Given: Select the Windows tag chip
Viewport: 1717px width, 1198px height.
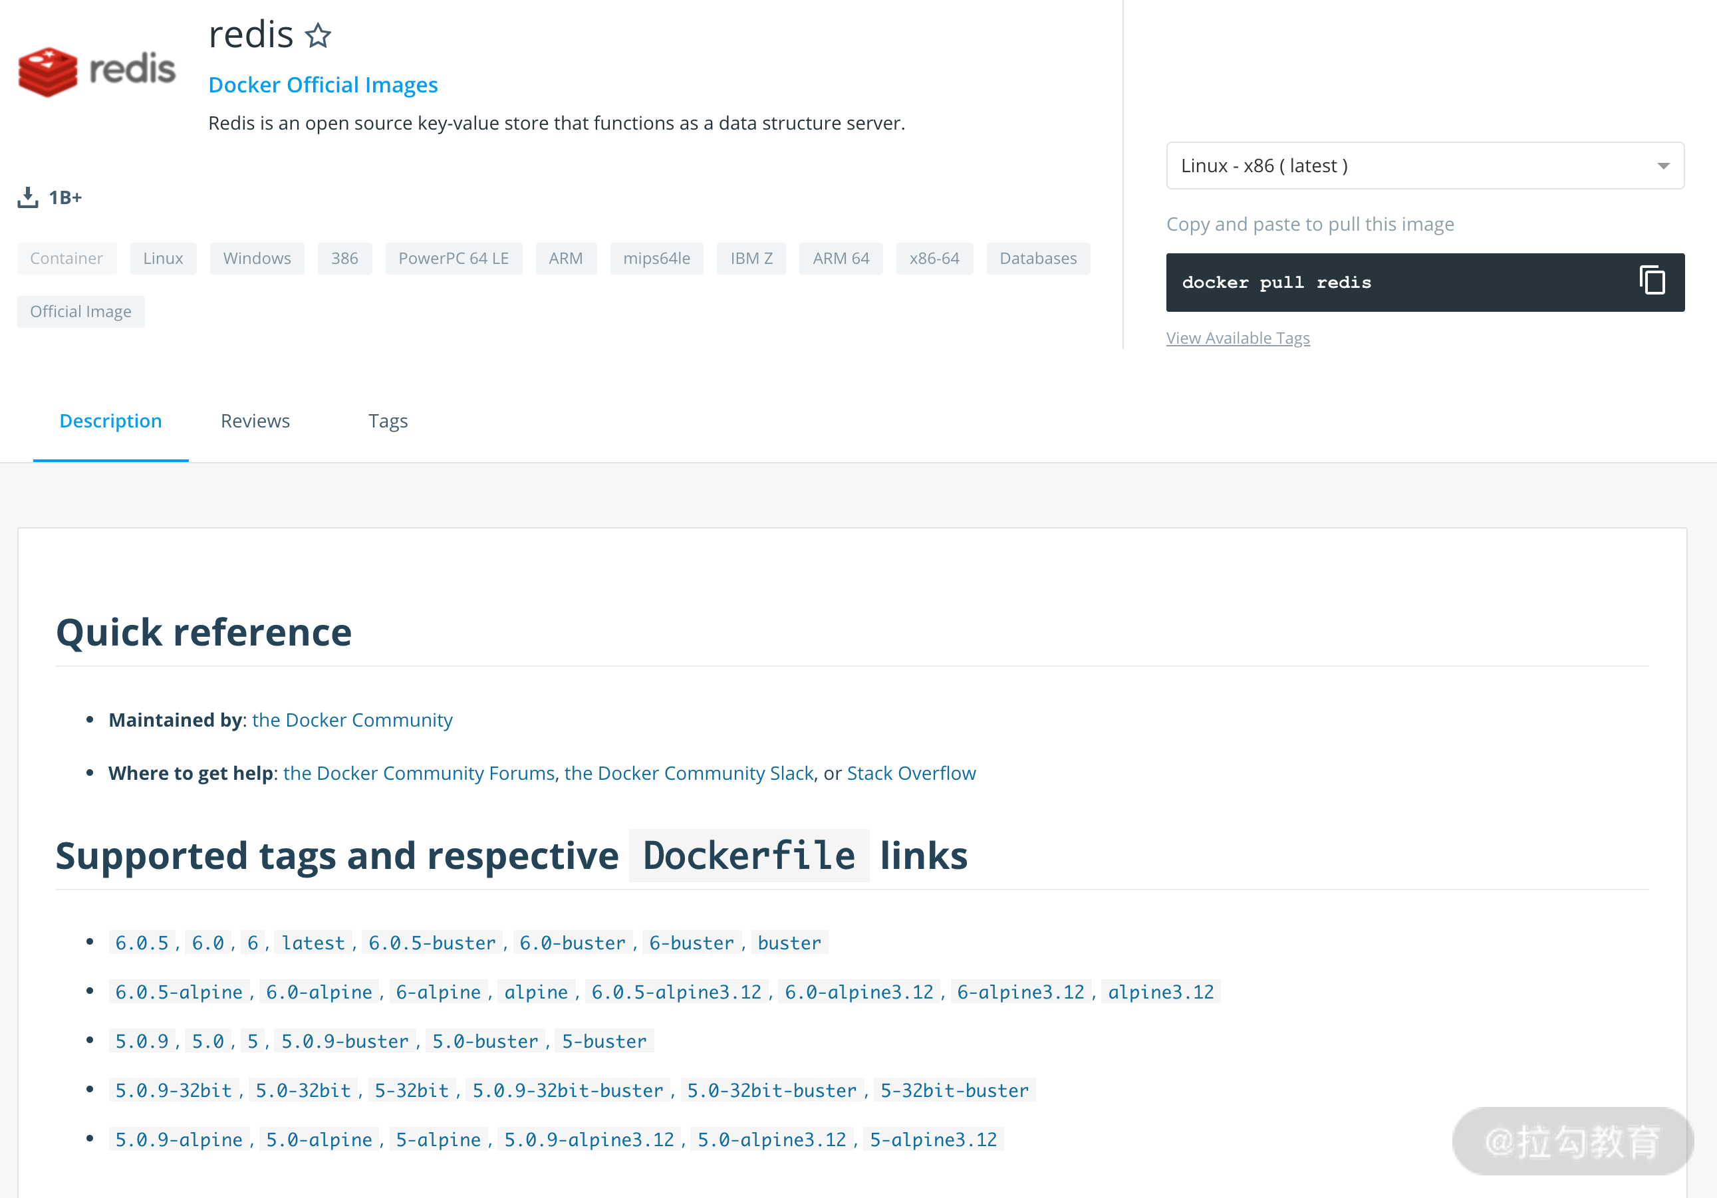Looking at the screenshot, I should [257, 258].
